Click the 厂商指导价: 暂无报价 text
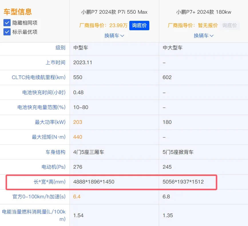Image resolution: width=248 pixels, height=226 pixels. click(x=193, y=25)
